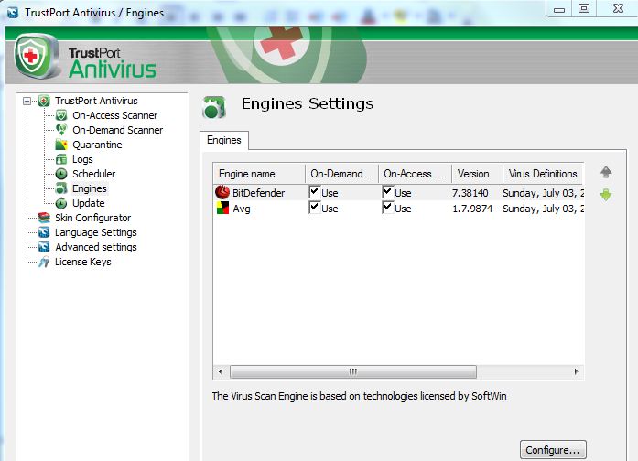Click the Scheduler clock icon
The image size is (638, 461).
point(61,174)
